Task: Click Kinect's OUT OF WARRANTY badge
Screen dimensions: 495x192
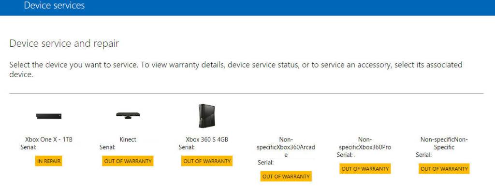Action: (128, 161)
